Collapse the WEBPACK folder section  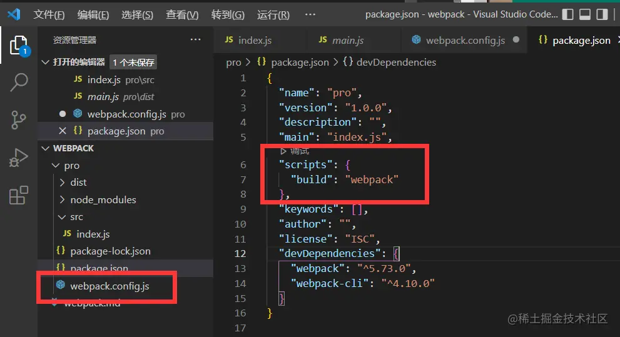pos(46,149)
